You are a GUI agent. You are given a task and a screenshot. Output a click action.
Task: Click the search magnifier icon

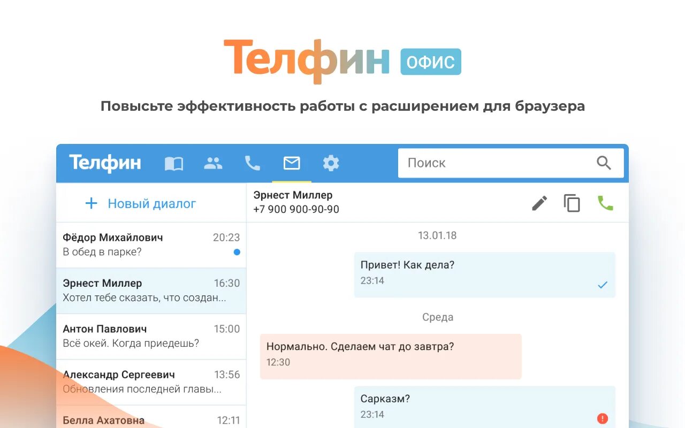pyautogui.click(x=604, y=163)
